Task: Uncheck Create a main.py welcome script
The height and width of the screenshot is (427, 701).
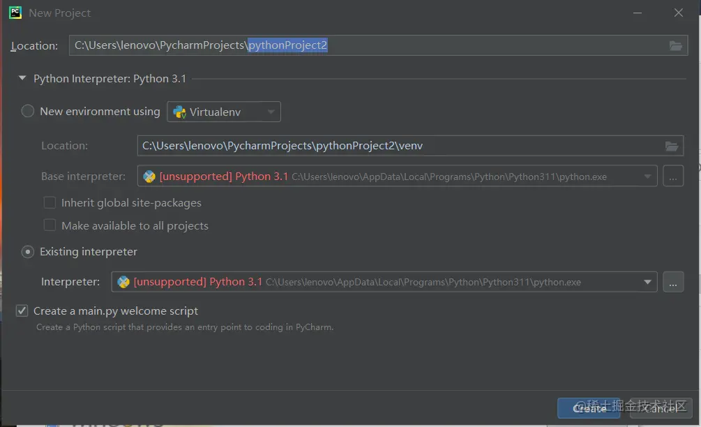Action: 22,310
